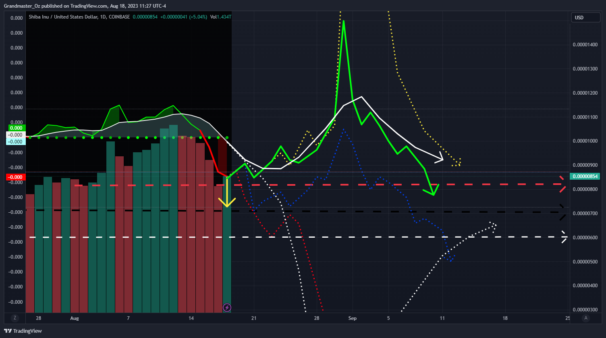The height and width of the screenshot is (338, 606).
Task: Click the Z timezone icon
Action: click(15, 318)
